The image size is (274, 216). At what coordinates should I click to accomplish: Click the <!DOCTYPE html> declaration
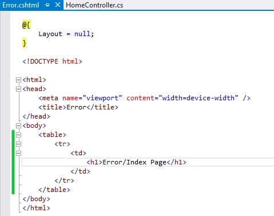(52, 61)
